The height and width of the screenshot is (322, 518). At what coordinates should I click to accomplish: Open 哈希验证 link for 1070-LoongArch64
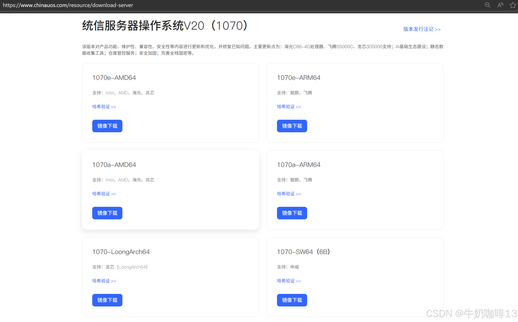[x=104, y=281]
